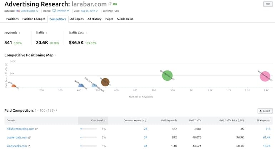
Task: Click the Common Keywords sort icon
Action: (x=146, y=121)
